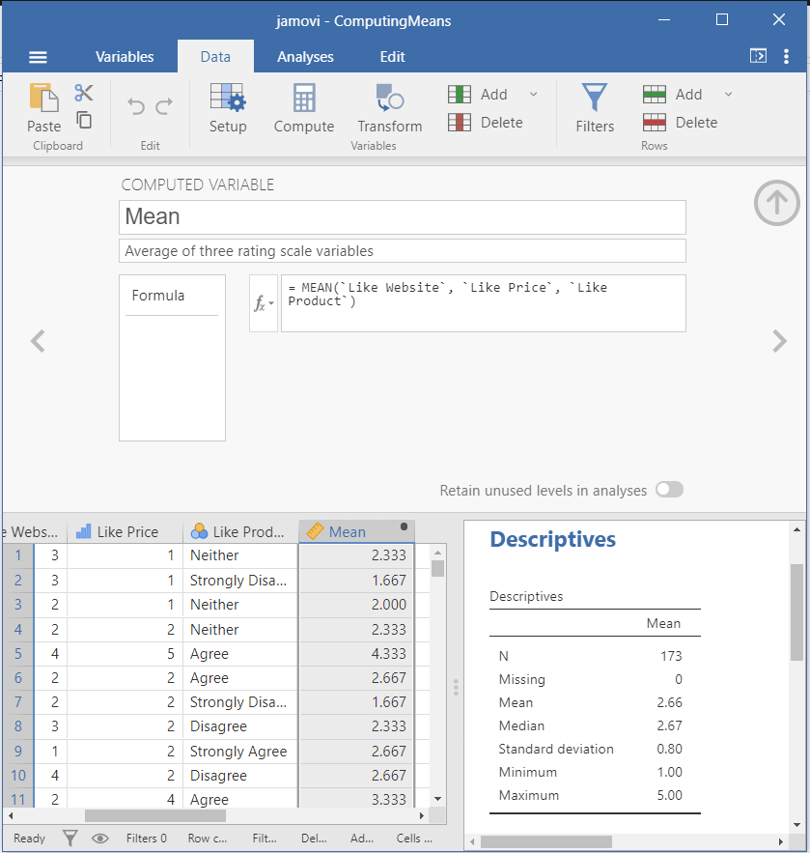810x853 pixels.
Task: Click the Descriptives results heading
Action: pyautogui.click(x=553, y=539)
